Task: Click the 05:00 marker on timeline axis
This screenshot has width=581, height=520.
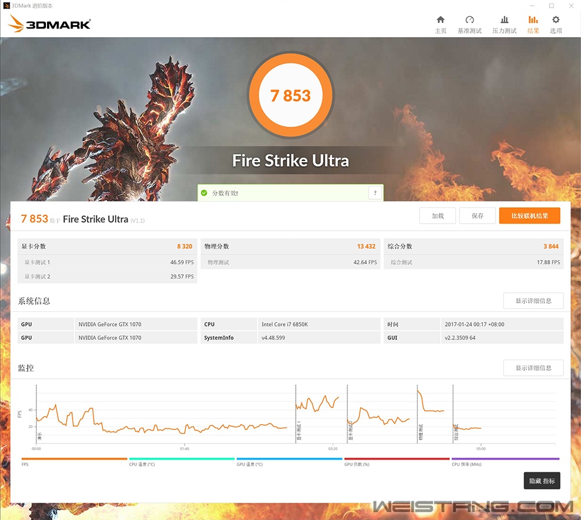Action: pyautogui.click(x=481, y=449)
